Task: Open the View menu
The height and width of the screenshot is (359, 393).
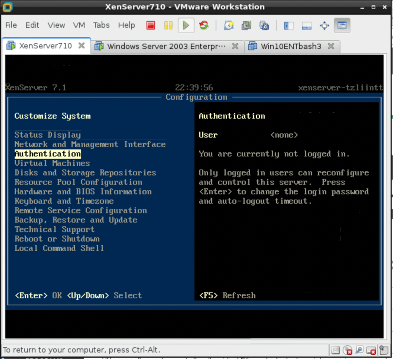Action: 56,25
